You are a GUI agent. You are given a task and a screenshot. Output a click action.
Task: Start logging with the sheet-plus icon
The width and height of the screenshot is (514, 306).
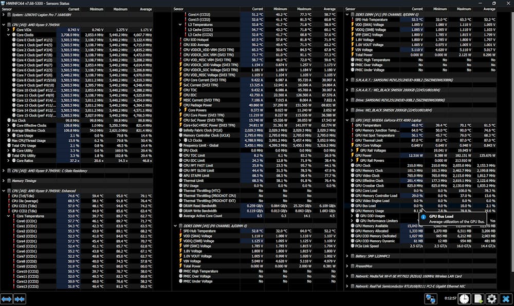[x=478, y=299]
